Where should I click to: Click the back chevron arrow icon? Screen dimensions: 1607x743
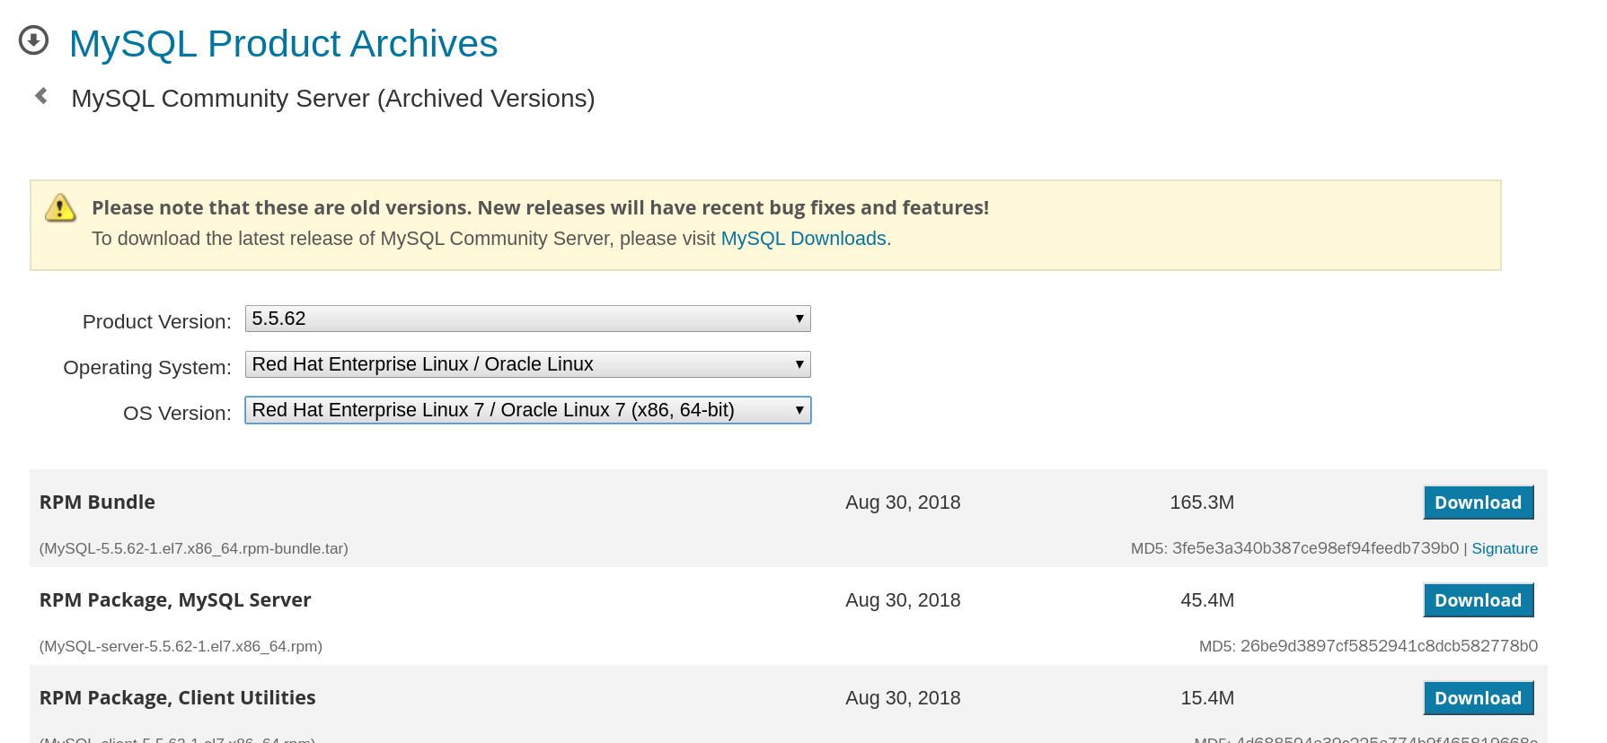coord(40,96)
